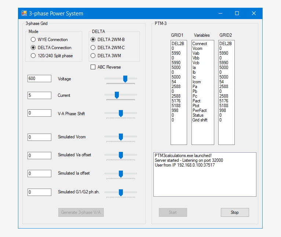281x237 pixels.
Task: Click the Simulated Ia offset slider thumb
Action: 121,174
